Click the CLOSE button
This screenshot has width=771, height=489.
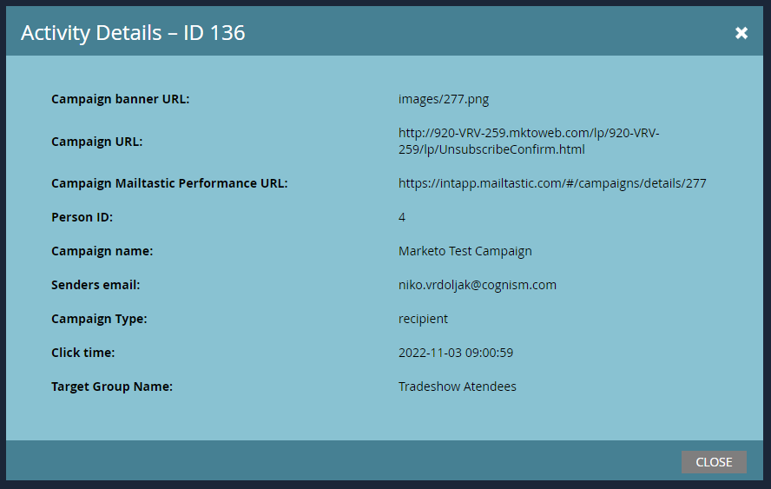click(x=714, y=462)
